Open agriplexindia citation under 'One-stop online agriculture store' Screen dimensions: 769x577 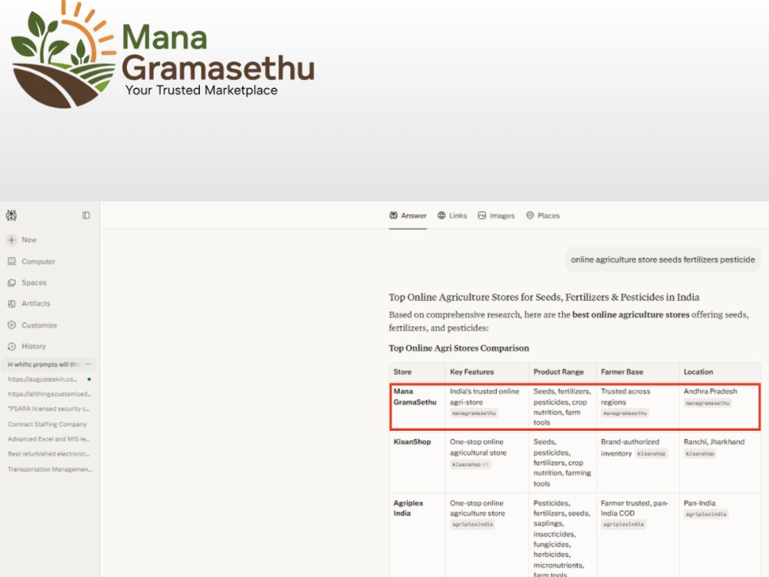point(472,524)
